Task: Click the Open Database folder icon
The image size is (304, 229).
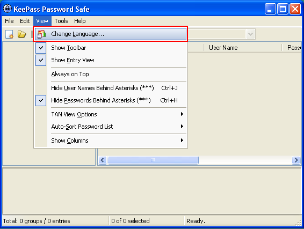Action: pyautogui.click(x=21, y=34)
